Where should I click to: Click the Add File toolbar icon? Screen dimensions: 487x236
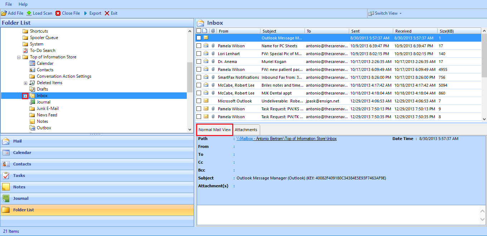[4, 13]
